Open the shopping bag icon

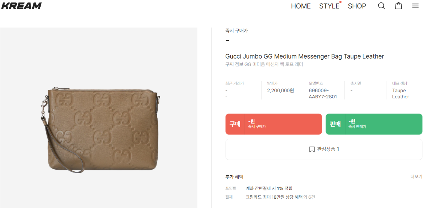click(x=399, y=6)
